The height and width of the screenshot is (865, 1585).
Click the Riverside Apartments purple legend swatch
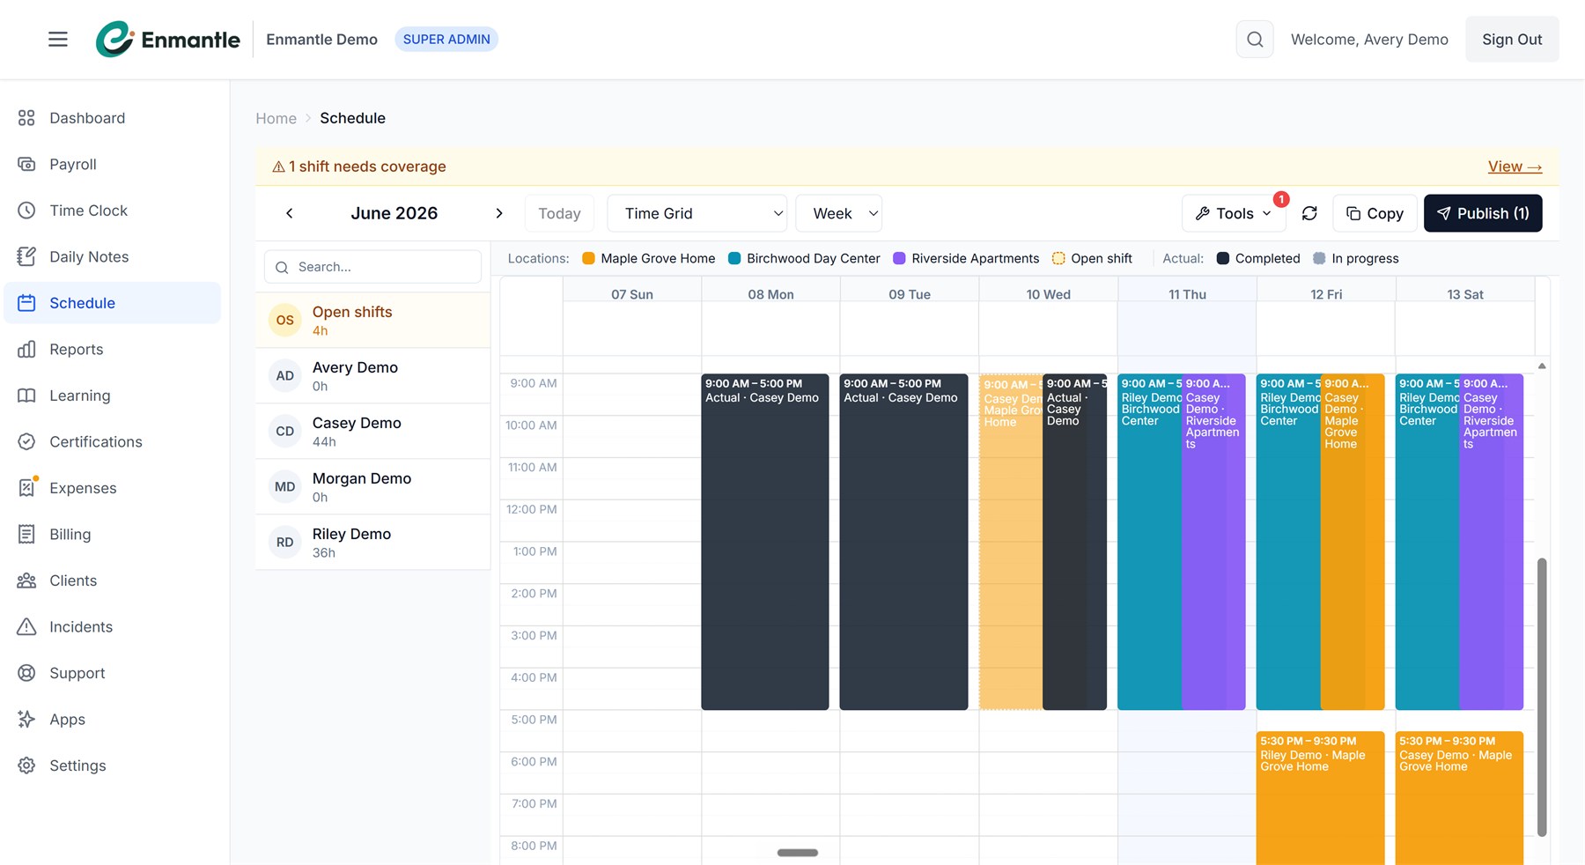click(x=899, y=258)
